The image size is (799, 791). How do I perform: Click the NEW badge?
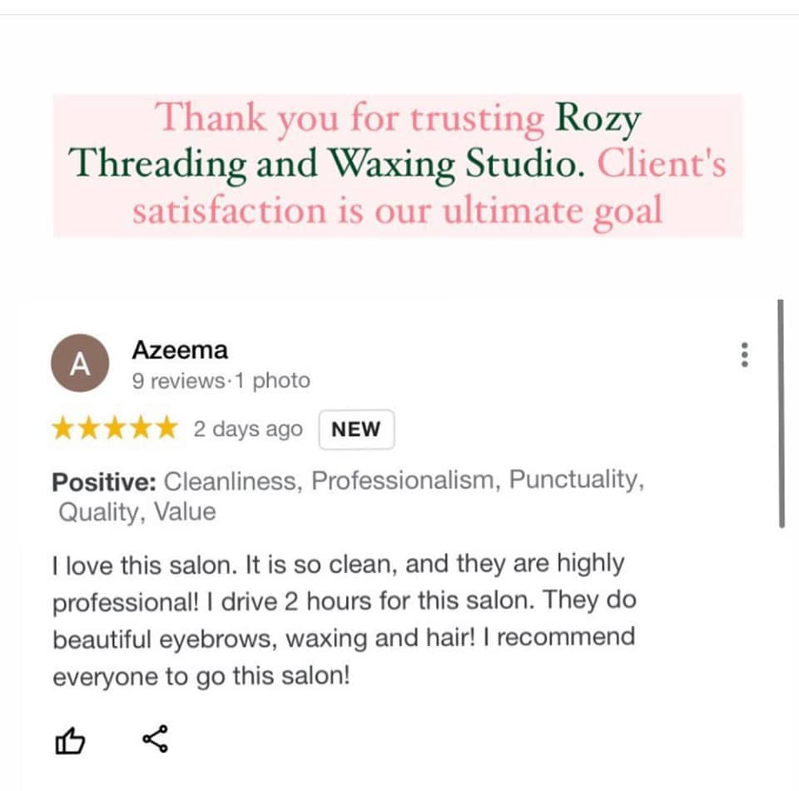(x=355, y=430)
